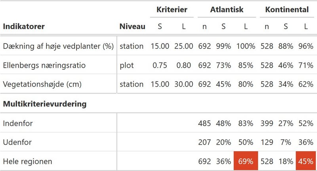Image resolution: width=317 pixels, height=171 pixels.
Task: Select the Kontinental group header
Action: [287, 9]
